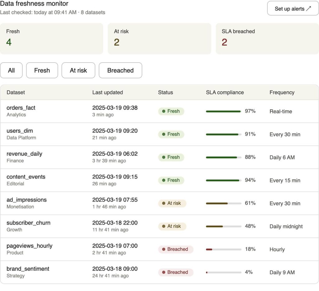Click the 1 hr 46 min ago text
The height and width of the screenshot is (291, 319).
click(109, 207)
